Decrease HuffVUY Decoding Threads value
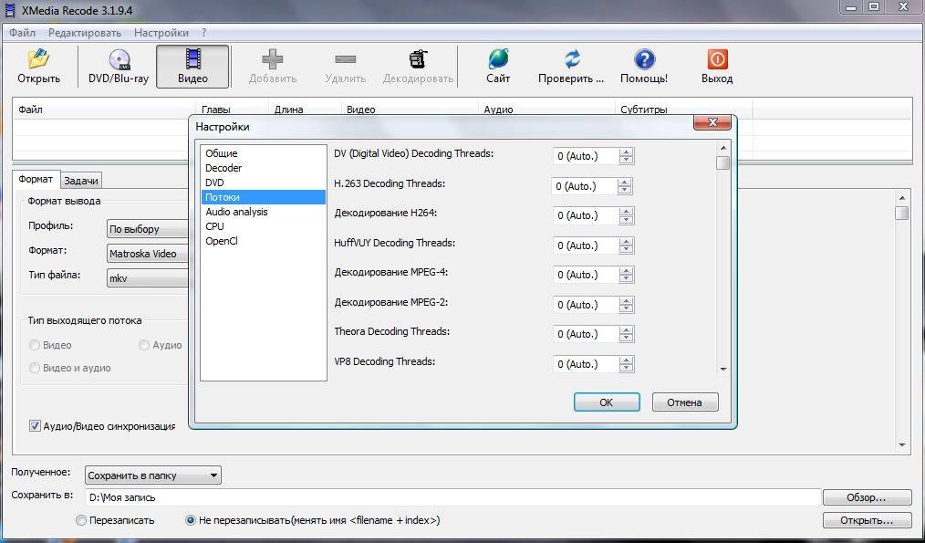925x543 pixels. tap(626, 250)
